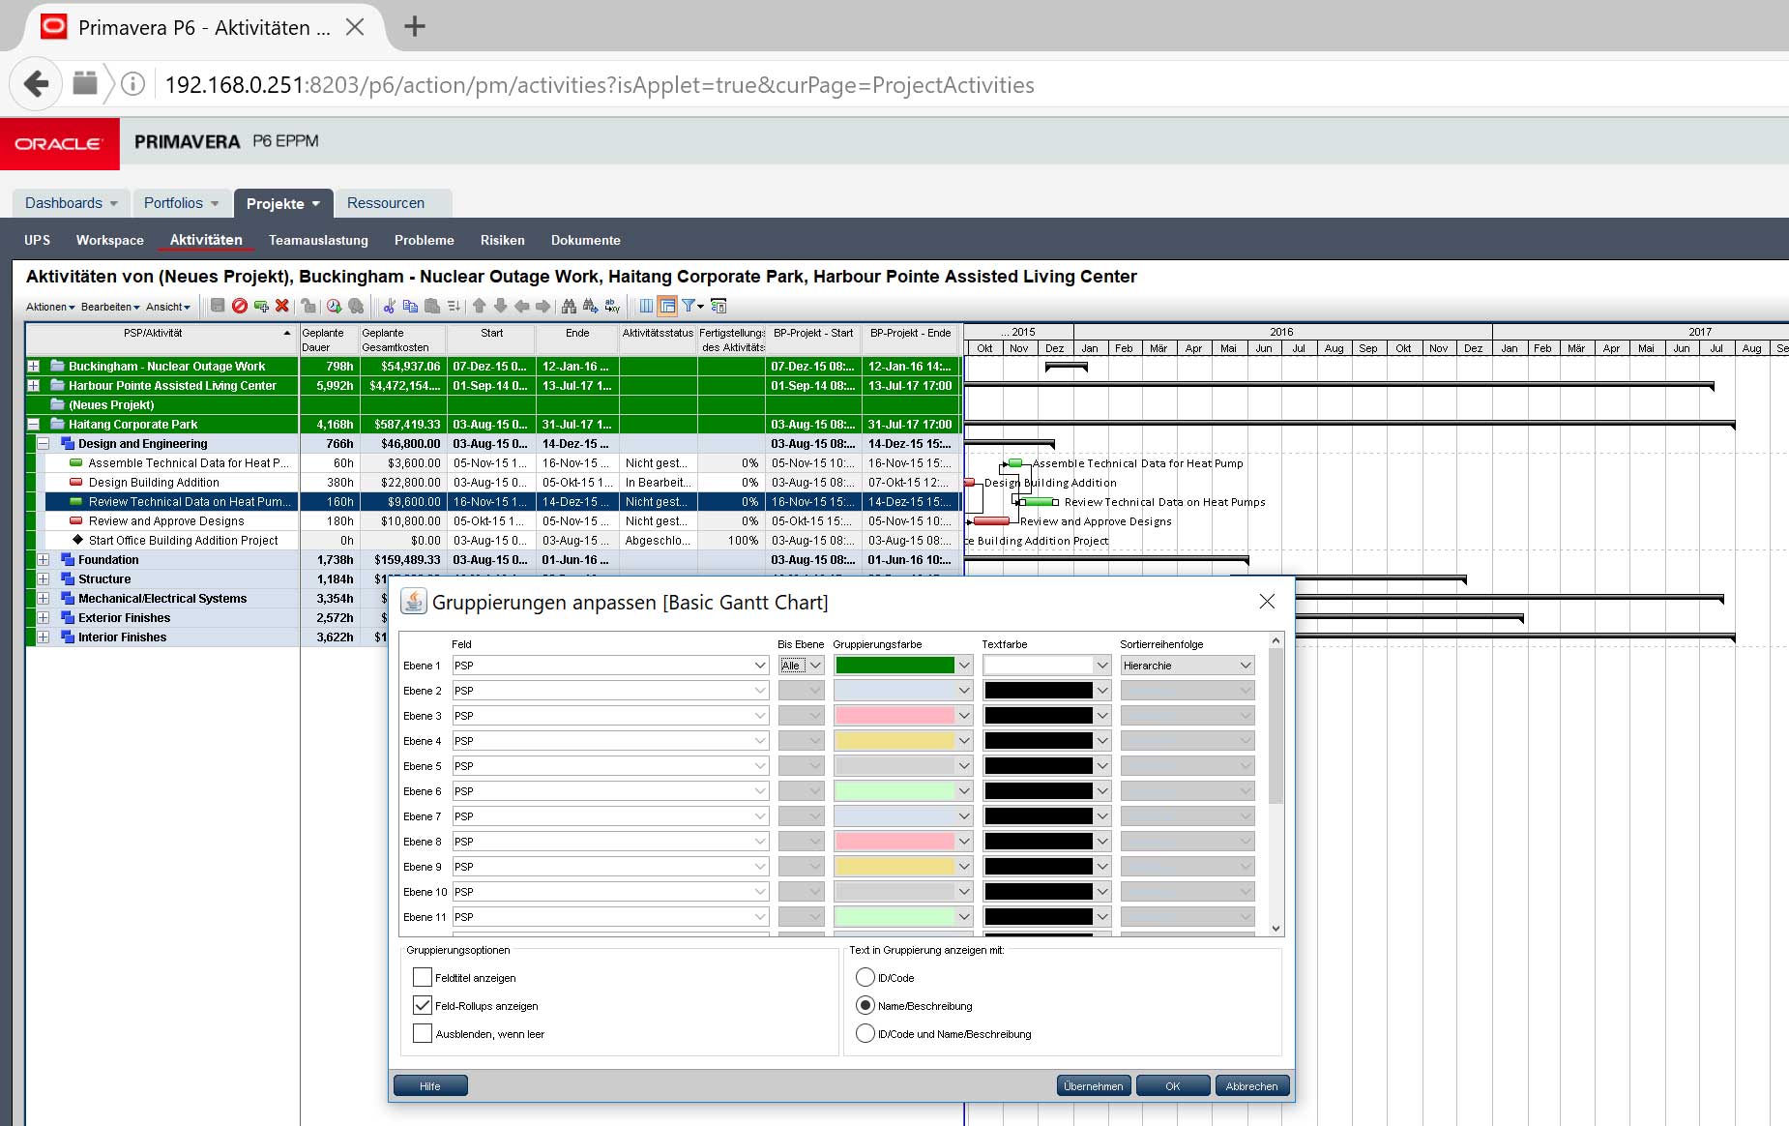Expand the Interior Finishes group
1789x1126 pixels.
pyautogui.click(x=44, y=637)
